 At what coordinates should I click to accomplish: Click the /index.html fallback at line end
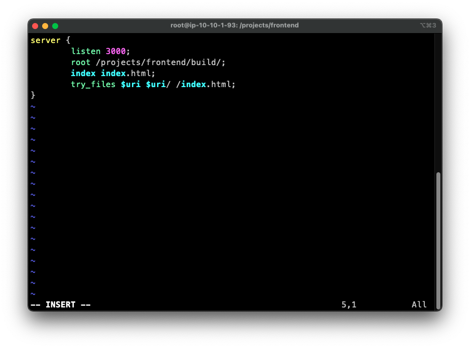(206, 84)
